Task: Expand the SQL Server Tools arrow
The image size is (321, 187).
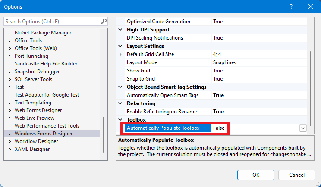Action: pyautogui.click(x=9, y=79)
